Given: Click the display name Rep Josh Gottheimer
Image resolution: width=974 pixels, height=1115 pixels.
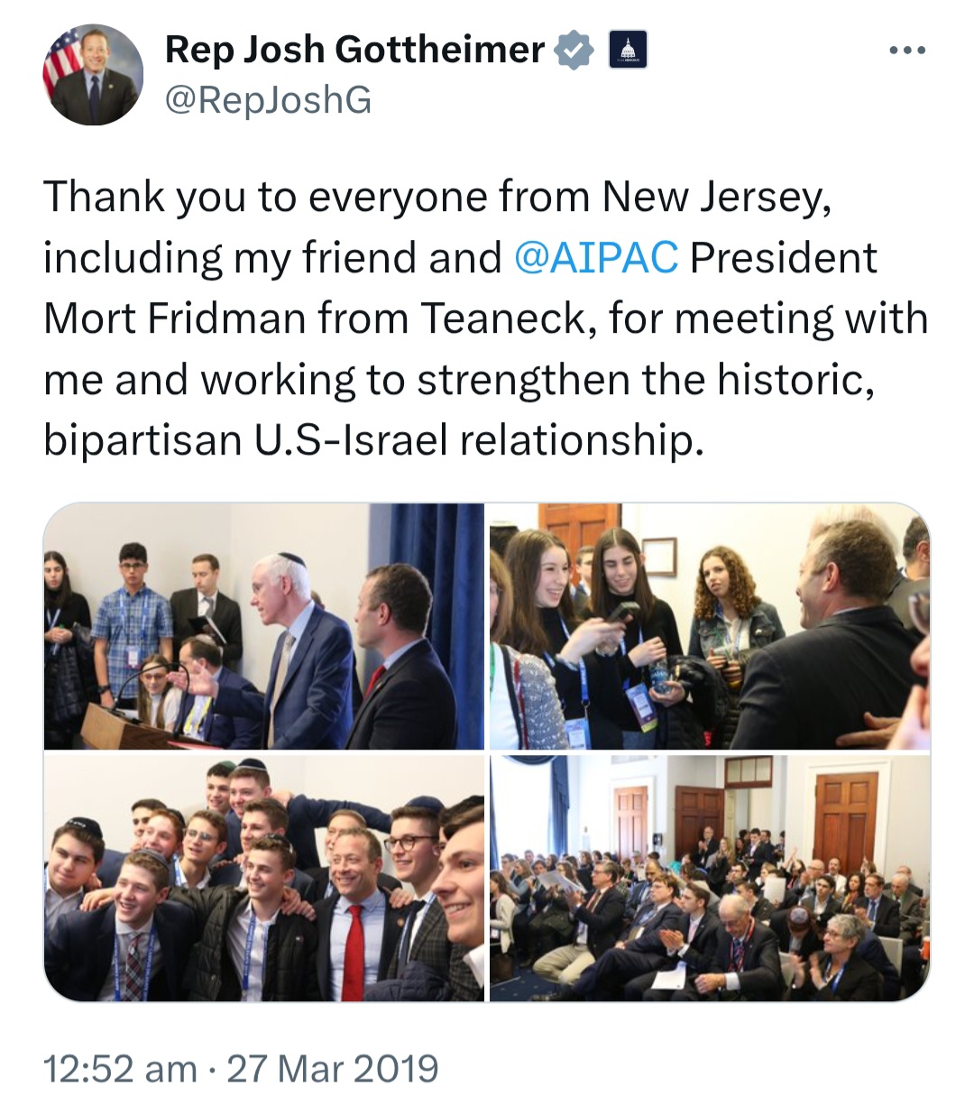Looking at the screenshot, I should (355, 50).
